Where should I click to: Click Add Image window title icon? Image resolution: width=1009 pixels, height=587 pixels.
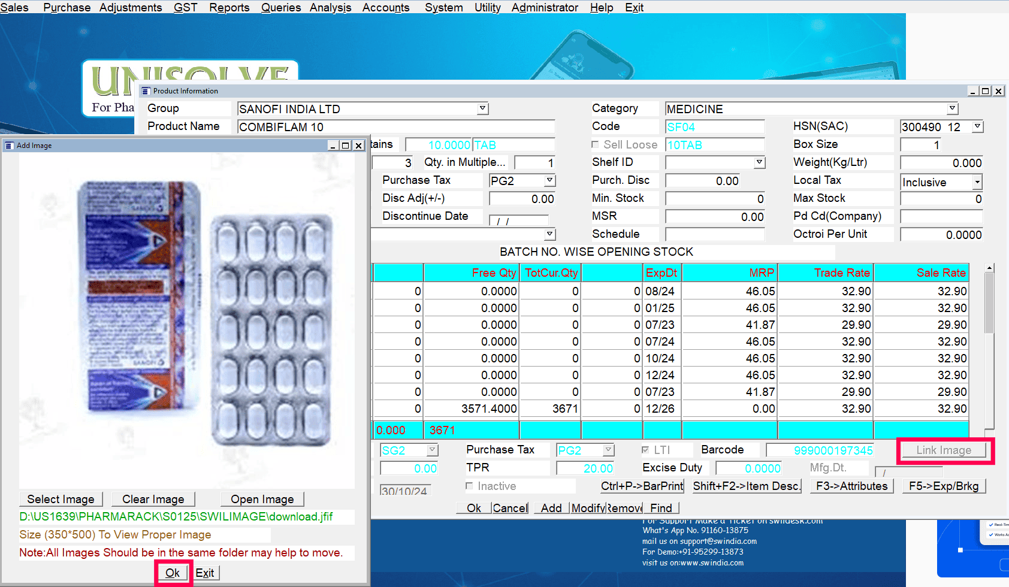click(x=9, y=146)
